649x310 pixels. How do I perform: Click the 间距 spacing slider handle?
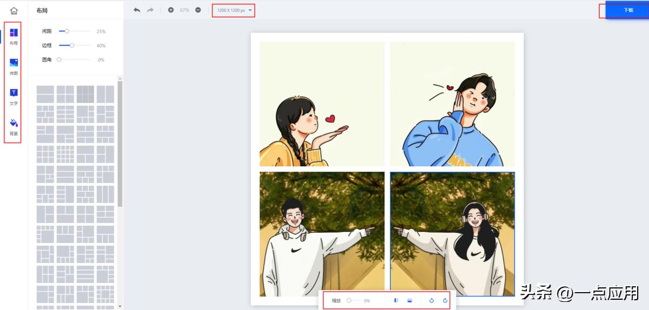pos(67,31)
